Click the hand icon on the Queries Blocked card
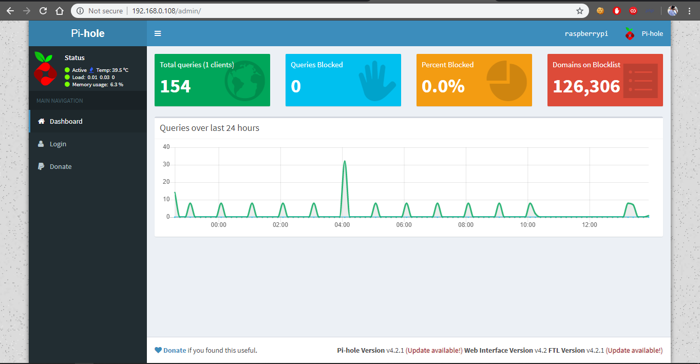The height and width of the screenshot is (364, 700). pos(377,80)
